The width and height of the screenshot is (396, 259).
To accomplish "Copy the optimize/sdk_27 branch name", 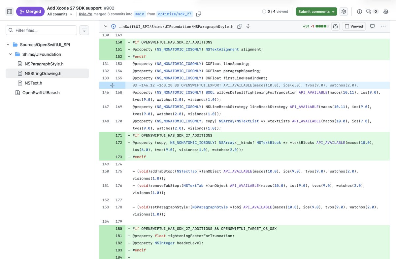I will coord(198,14).
